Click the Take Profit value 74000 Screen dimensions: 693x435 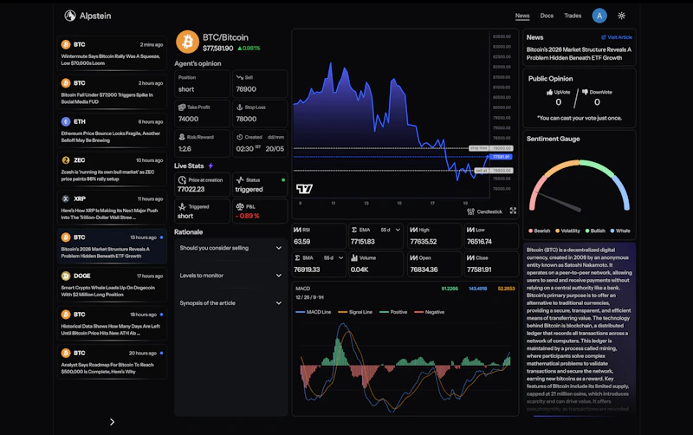pos(188,119)
